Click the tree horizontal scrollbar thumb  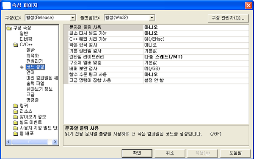click(30, 142)
